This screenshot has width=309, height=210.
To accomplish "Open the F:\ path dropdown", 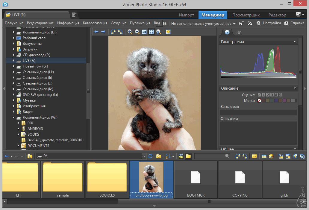I will click(144, 156).
